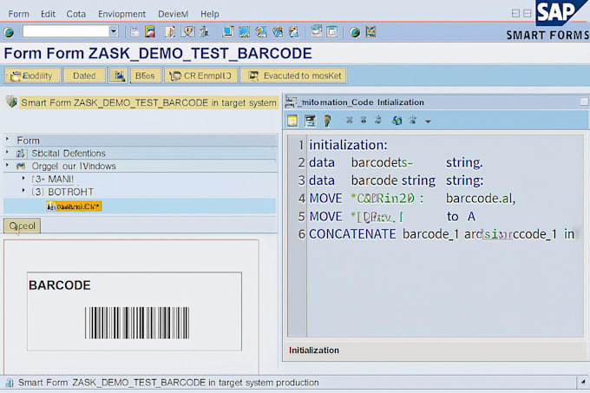Expand the Form tree node
Screen dimensions: 590x393
point(7,140)
